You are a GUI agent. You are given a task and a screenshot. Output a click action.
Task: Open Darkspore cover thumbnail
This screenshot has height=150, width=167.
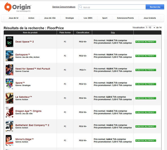coord(10,56)
